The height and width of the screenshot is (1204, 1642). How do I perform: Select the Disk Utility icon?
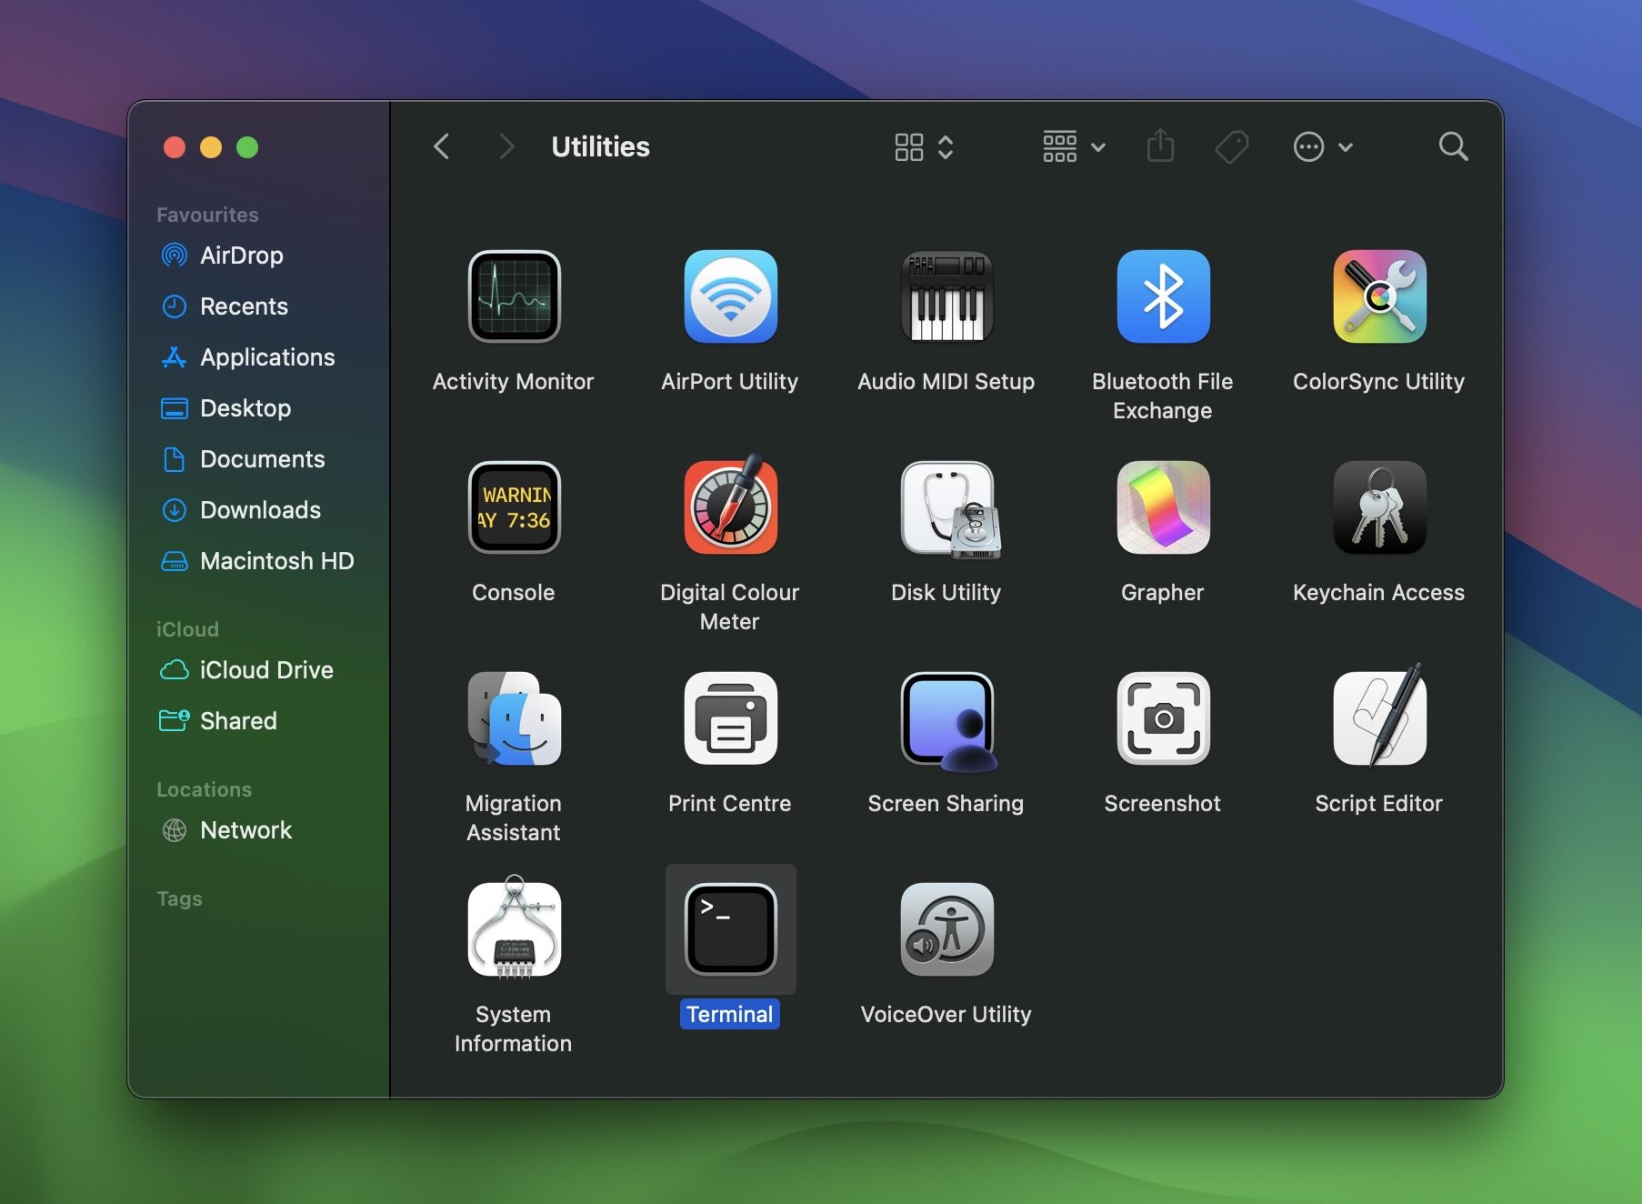pos(950,509)
